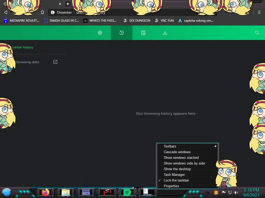
Task: Open the WHATS THE PASS... bookmark
Action: tap(100, 21)
